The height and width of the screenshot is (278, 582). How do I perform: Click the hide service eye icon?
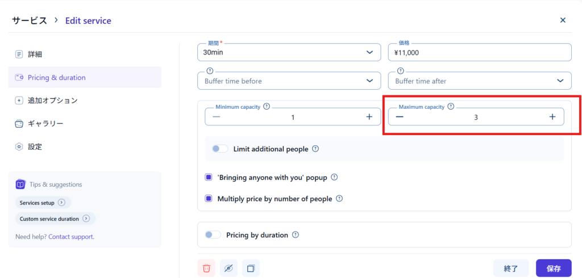228,268
